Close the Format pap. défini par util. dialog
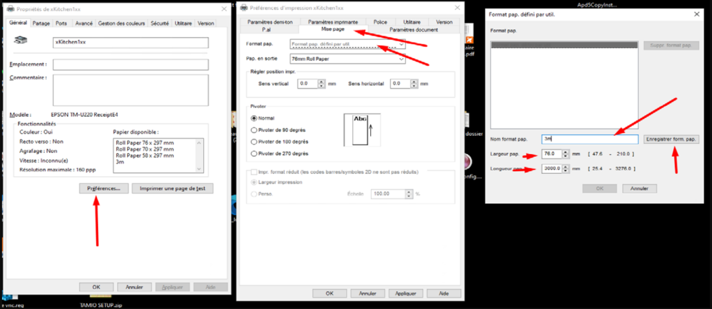 pos(697,14)
